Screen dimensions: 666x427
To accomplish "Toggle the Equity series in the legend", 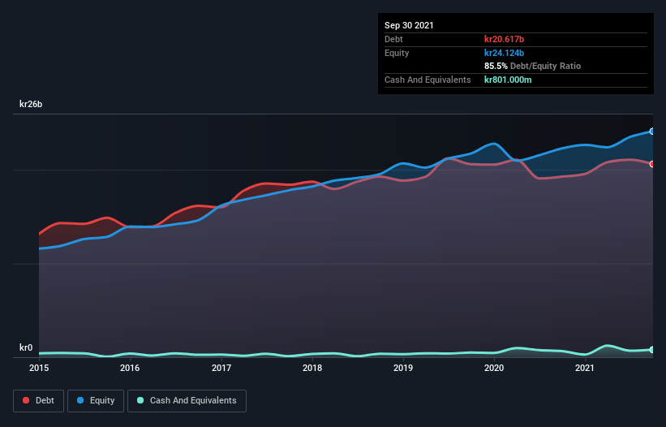I will [96, 401].
